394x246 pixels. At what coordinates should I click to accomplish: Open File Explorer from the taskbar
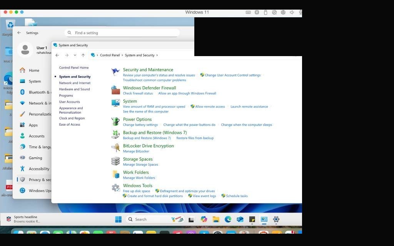pos(216,219)
